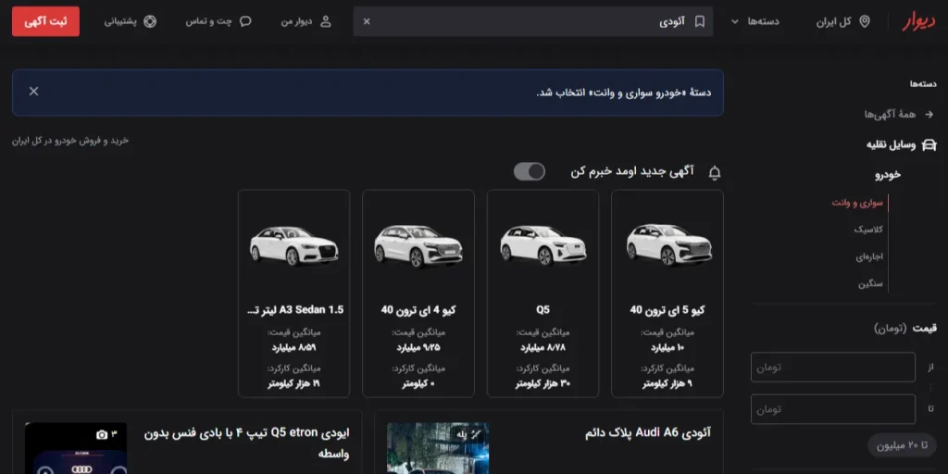Screen dimensions: 948x474
Task: Click ۱۹ هزار کیلومتر mileage text
Action: [x=293, y=384]
